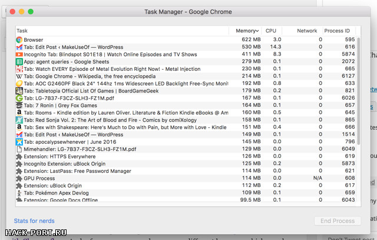Select 'Mimehandler: LG-7B37-F3CZ-SLH3-FZ1M.pdf' text

pos(80,149)
